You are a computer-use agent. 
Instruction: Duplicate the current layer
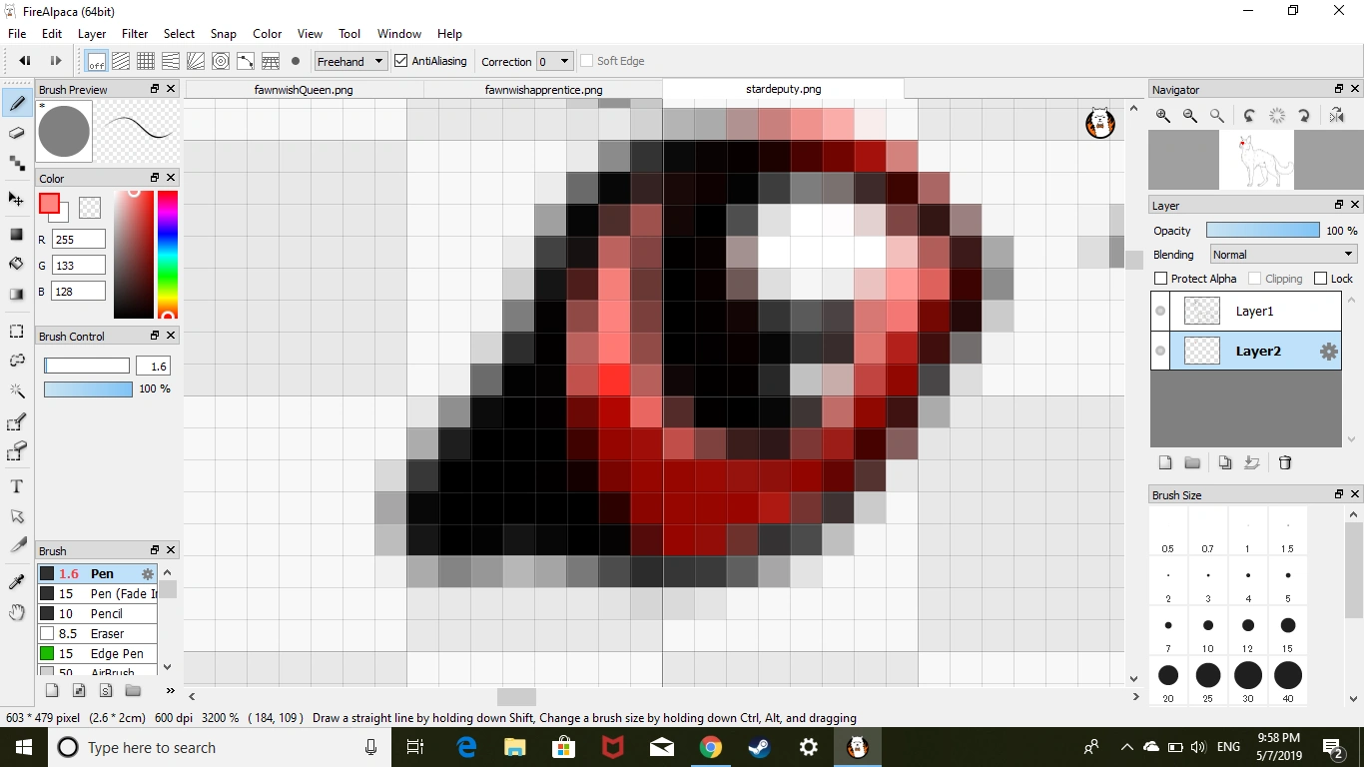(1225, 462)
